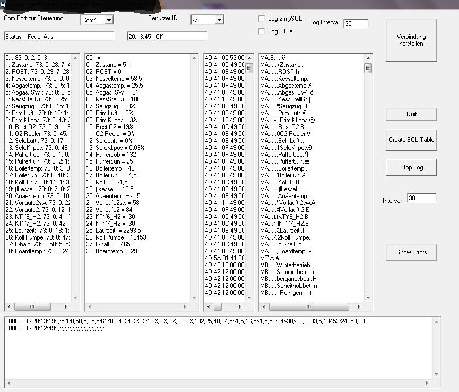
Task: Click right arrow of raw values horizontal scrollbar
Action: click(x=66, y=306)
